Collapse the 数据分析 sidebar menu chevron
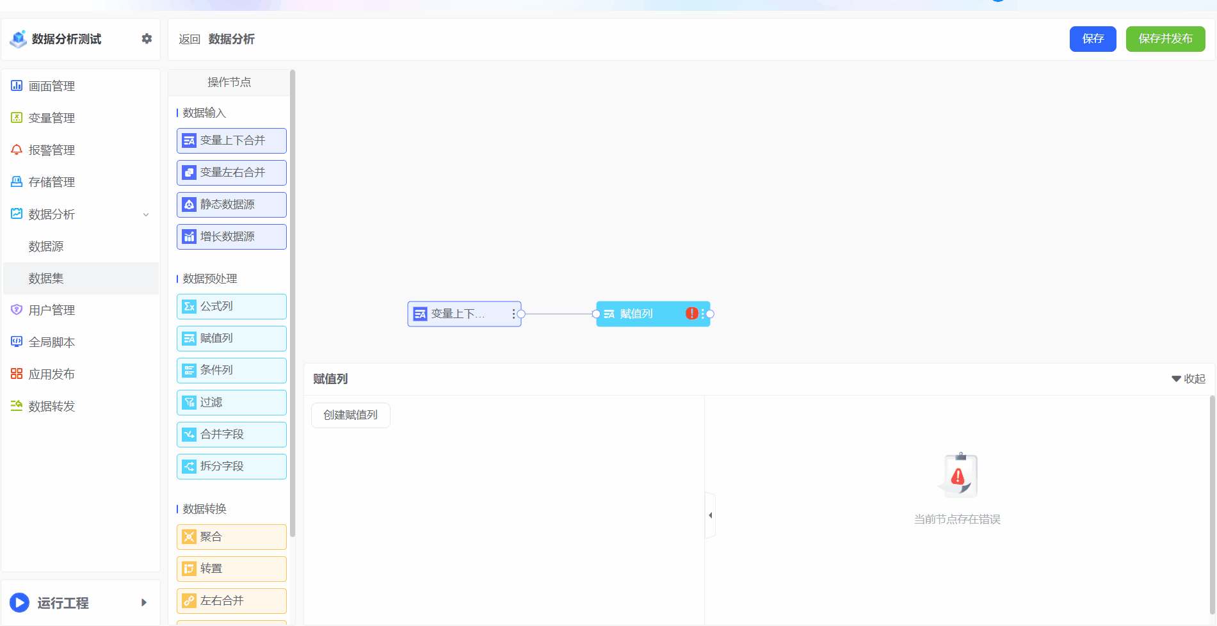 click(x=146, y=214)
